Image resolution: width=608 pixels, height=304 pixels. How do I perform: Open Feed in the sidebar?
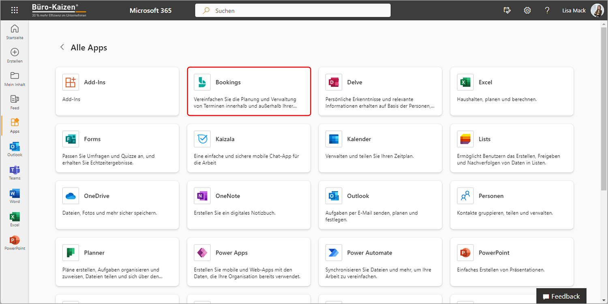click(15, 102)
